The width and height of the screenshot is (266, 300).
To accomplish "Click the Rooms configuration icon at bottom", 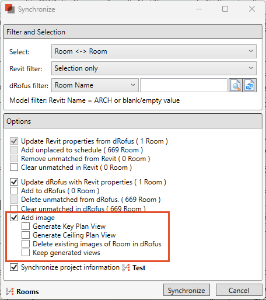I will (10, 291).
